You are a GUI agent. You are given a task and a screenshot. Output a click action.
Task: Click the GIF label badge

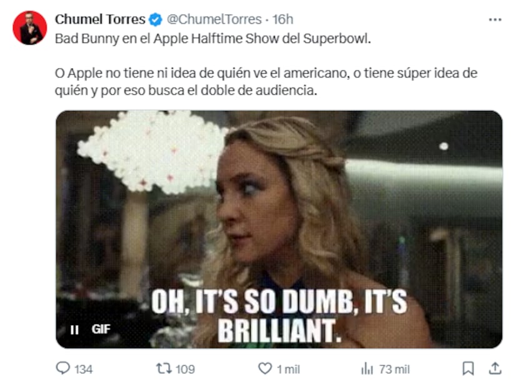[101, 329]
